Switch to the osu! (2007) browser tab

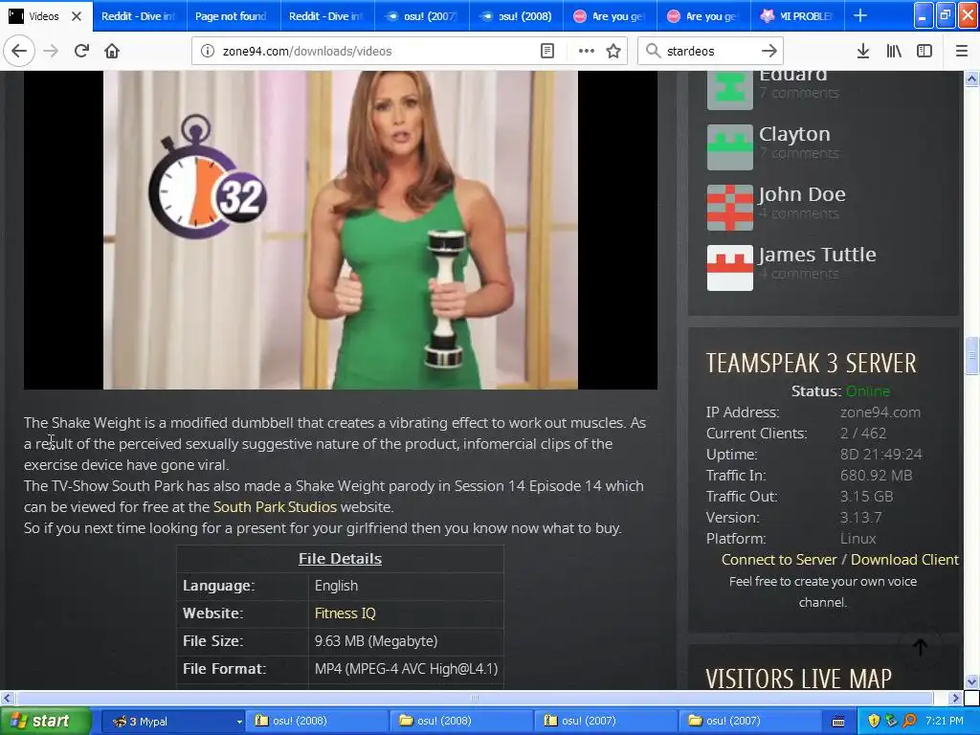(x=421, y=16)
